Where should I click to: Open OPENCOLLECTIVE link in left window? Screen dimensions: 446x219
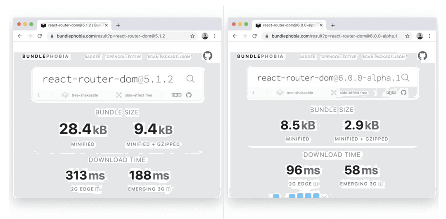coord(124,57)
